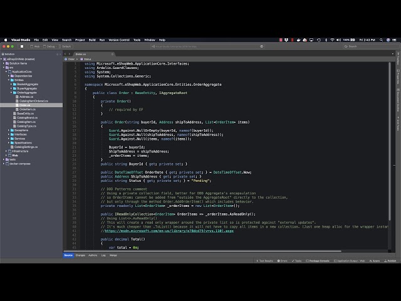Open the Unit Tests side panel
The image size is (401, 301).
click(398, 124)
